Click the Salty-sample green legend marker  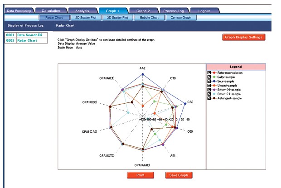click(214, 77)
